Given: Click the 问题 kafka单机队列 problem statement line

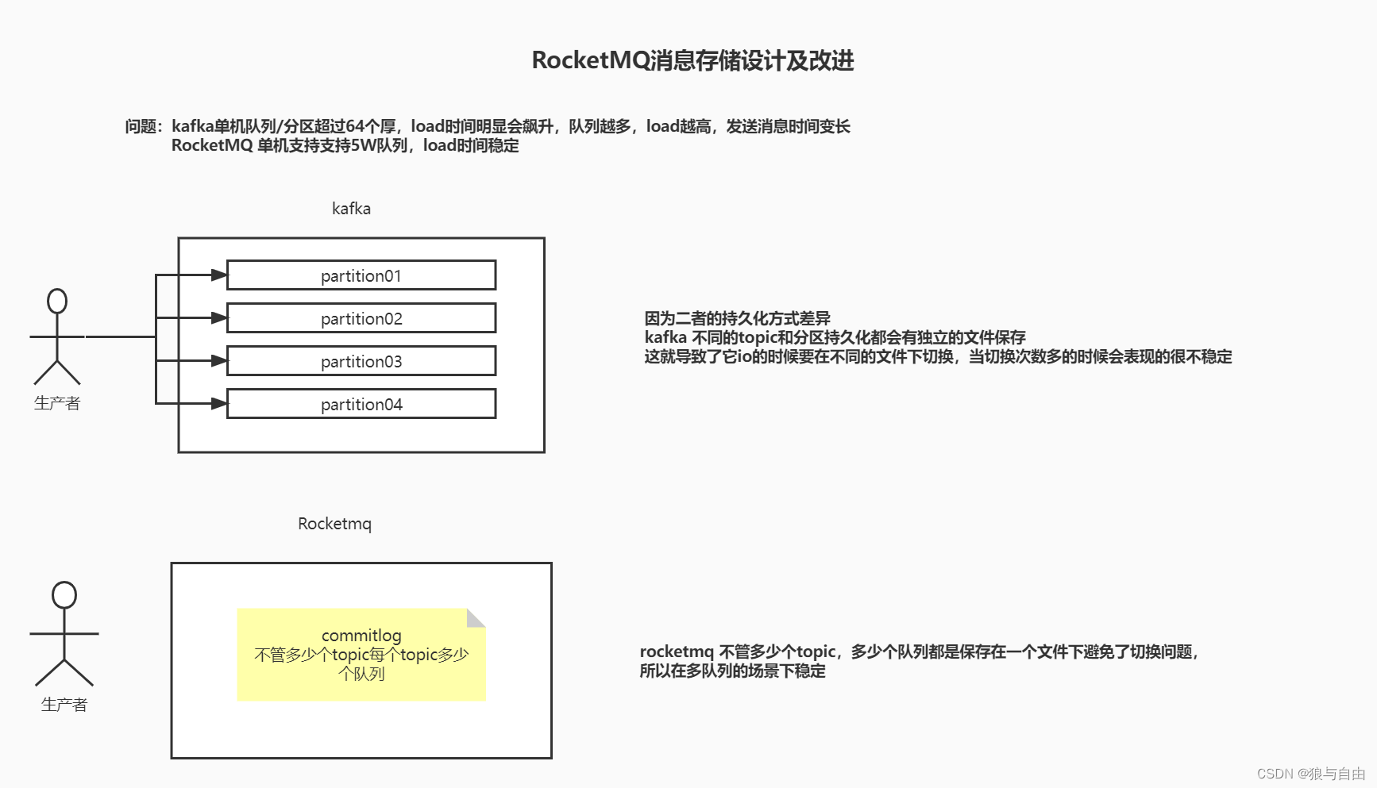Looking at the screenshot, I should tap(487, 126).
